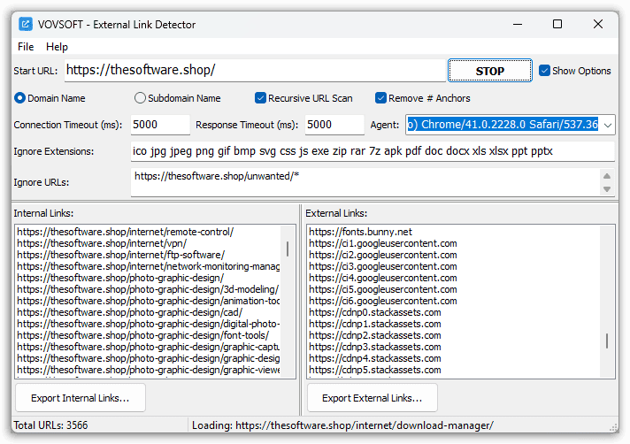Screen dimensions: 630x444
Task: Click Export External Links button
Action: pyautogui.click(x=372, y=398)
